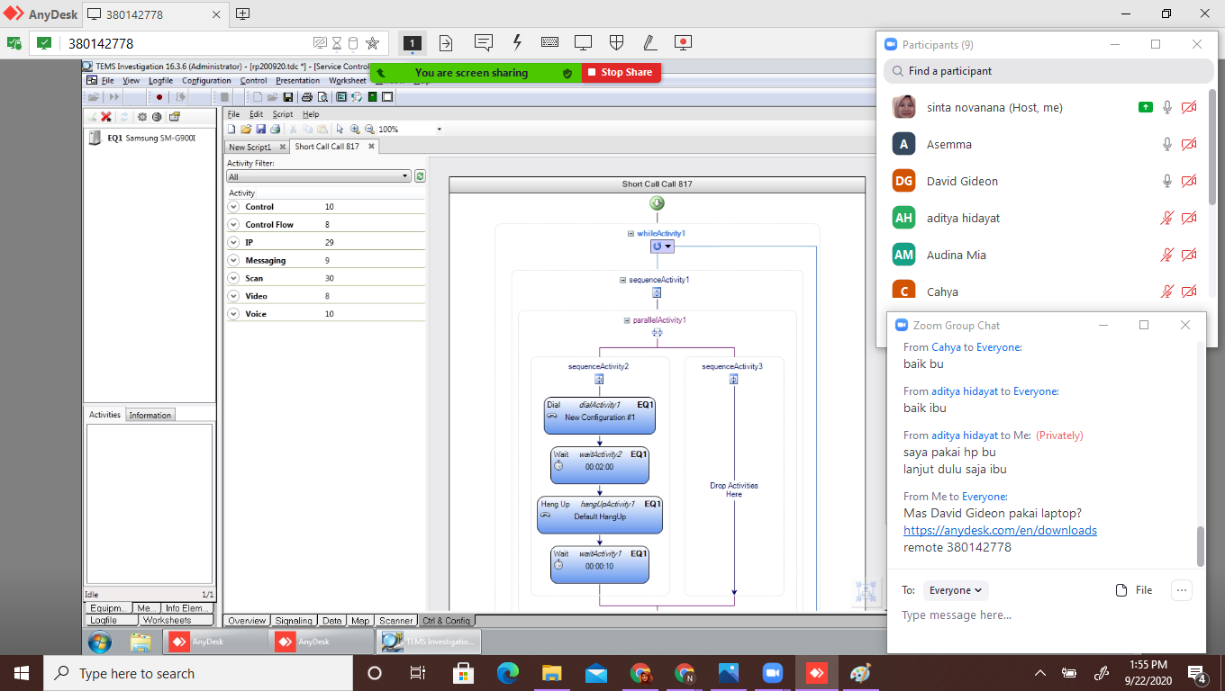1225x691 pixels.
Task: Click the AnyDesk lightning actions icon
Action: 517,43
